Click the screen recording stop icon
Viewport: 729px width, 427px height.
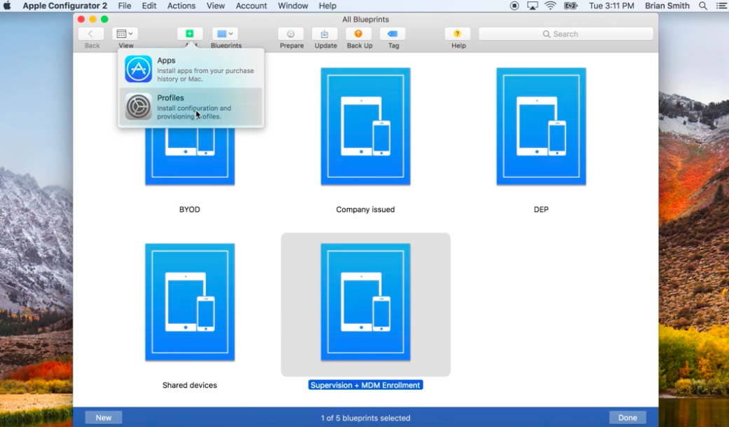(x=515, y=6)
